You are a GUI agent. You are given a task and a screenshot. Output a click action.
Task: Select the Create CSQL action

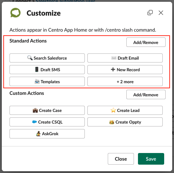pyautogui.click(x=47, y=122)
